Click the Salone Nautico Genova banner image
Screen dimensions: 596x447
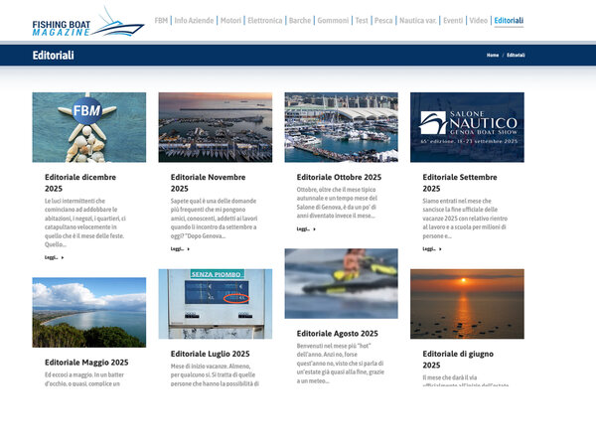[x=466, y=127]
